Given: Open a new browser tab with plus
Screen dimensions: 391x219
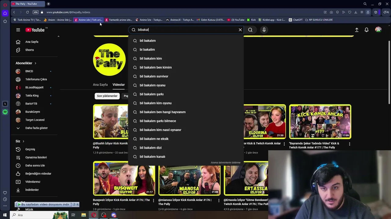Looking at the screenshot, I should [48, 4].
